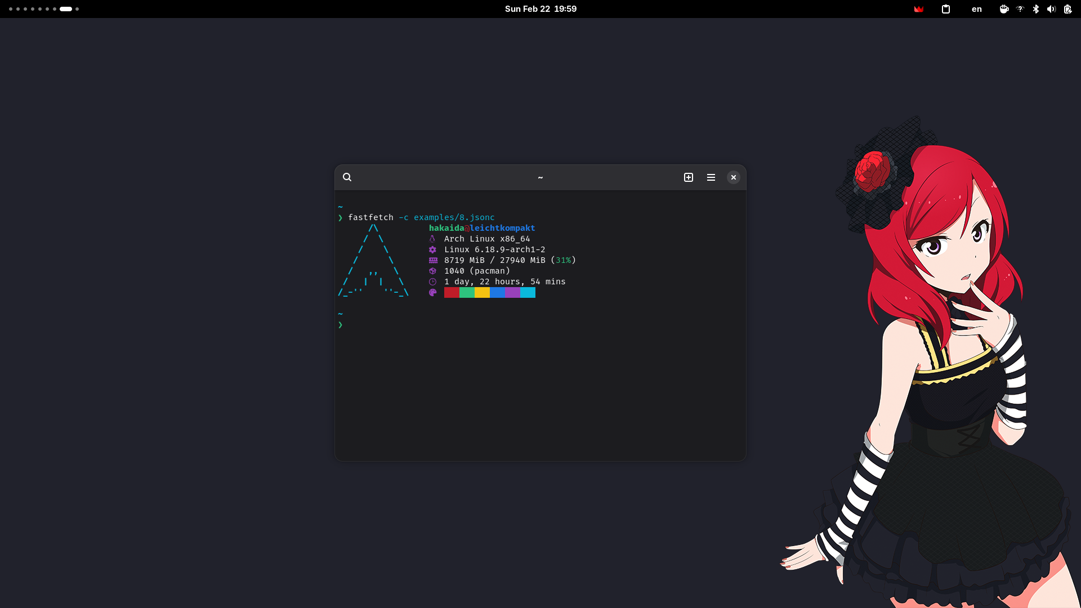This screenshot has height=608, width=1081.
Task: Open the clipboard manager indicator
Action: click(x=946, y=9)
